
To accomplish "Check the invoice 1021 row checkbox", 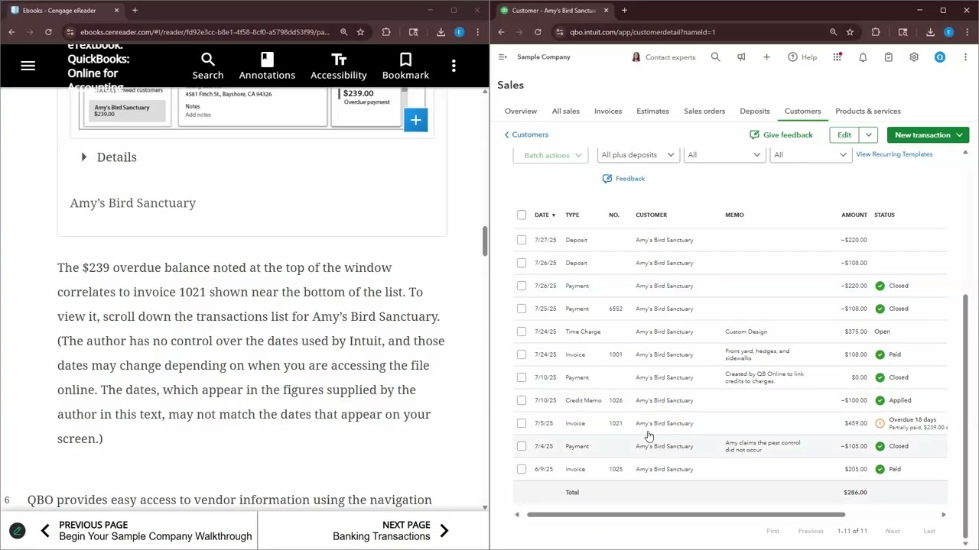I will point(522,423).
